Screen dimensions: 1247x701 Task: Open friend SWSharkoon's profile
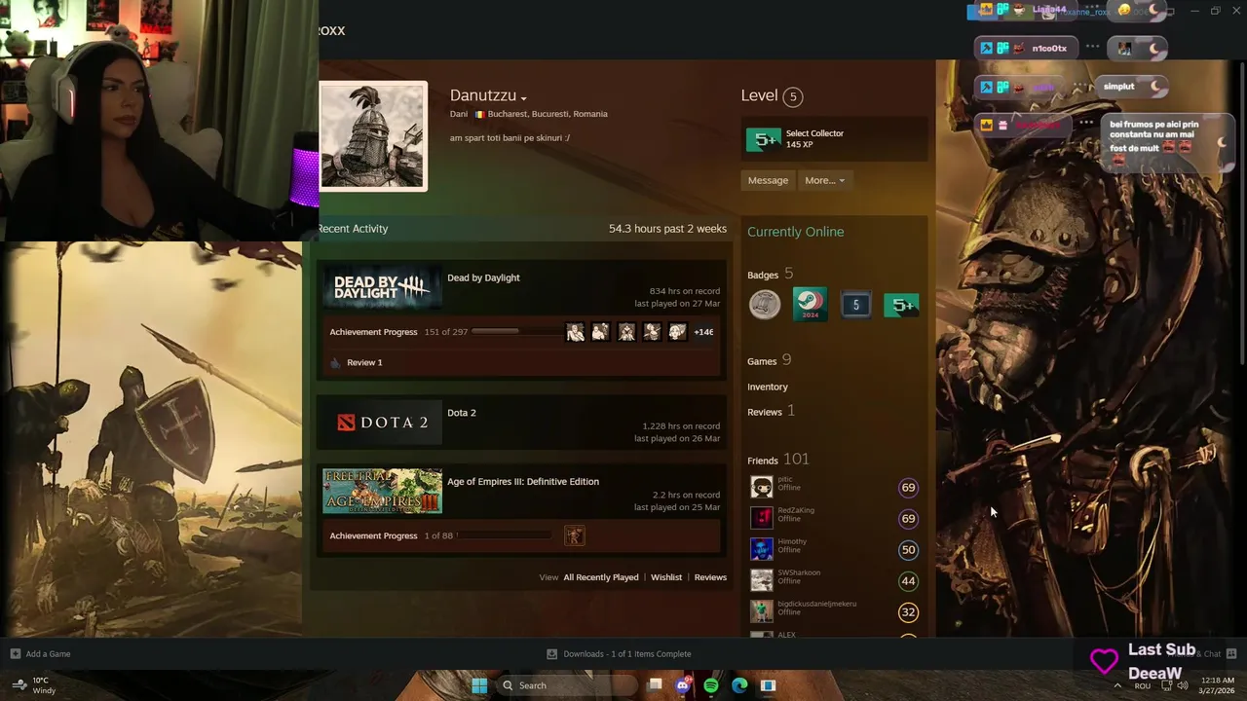pos(799,572)
